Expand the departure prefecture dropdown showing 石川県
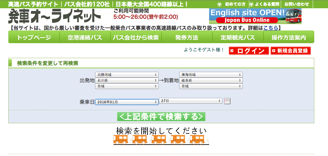The image size is (328, 156). tap(127, 80)
